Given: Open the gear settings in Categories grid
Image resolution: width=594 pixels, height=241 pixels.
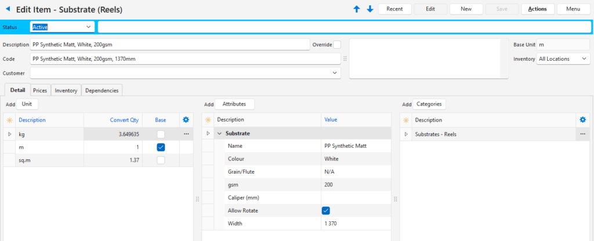Looking at the screenshot, I should coord(583,120).
